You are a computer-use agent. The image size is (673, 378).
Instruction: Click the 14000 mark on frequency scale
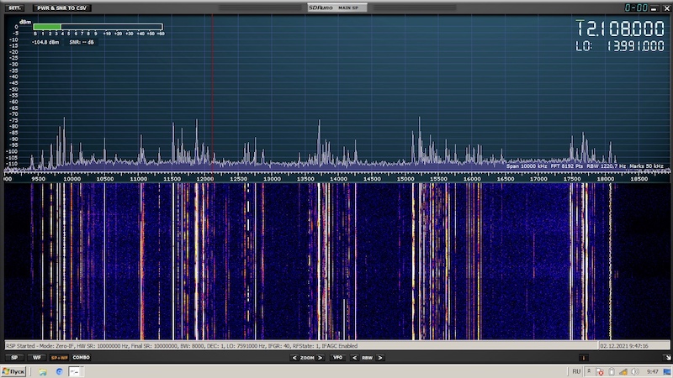point(339,178)
